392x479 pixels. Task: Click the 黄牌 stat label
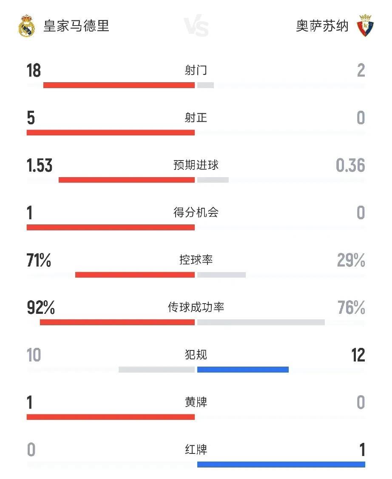196,402
